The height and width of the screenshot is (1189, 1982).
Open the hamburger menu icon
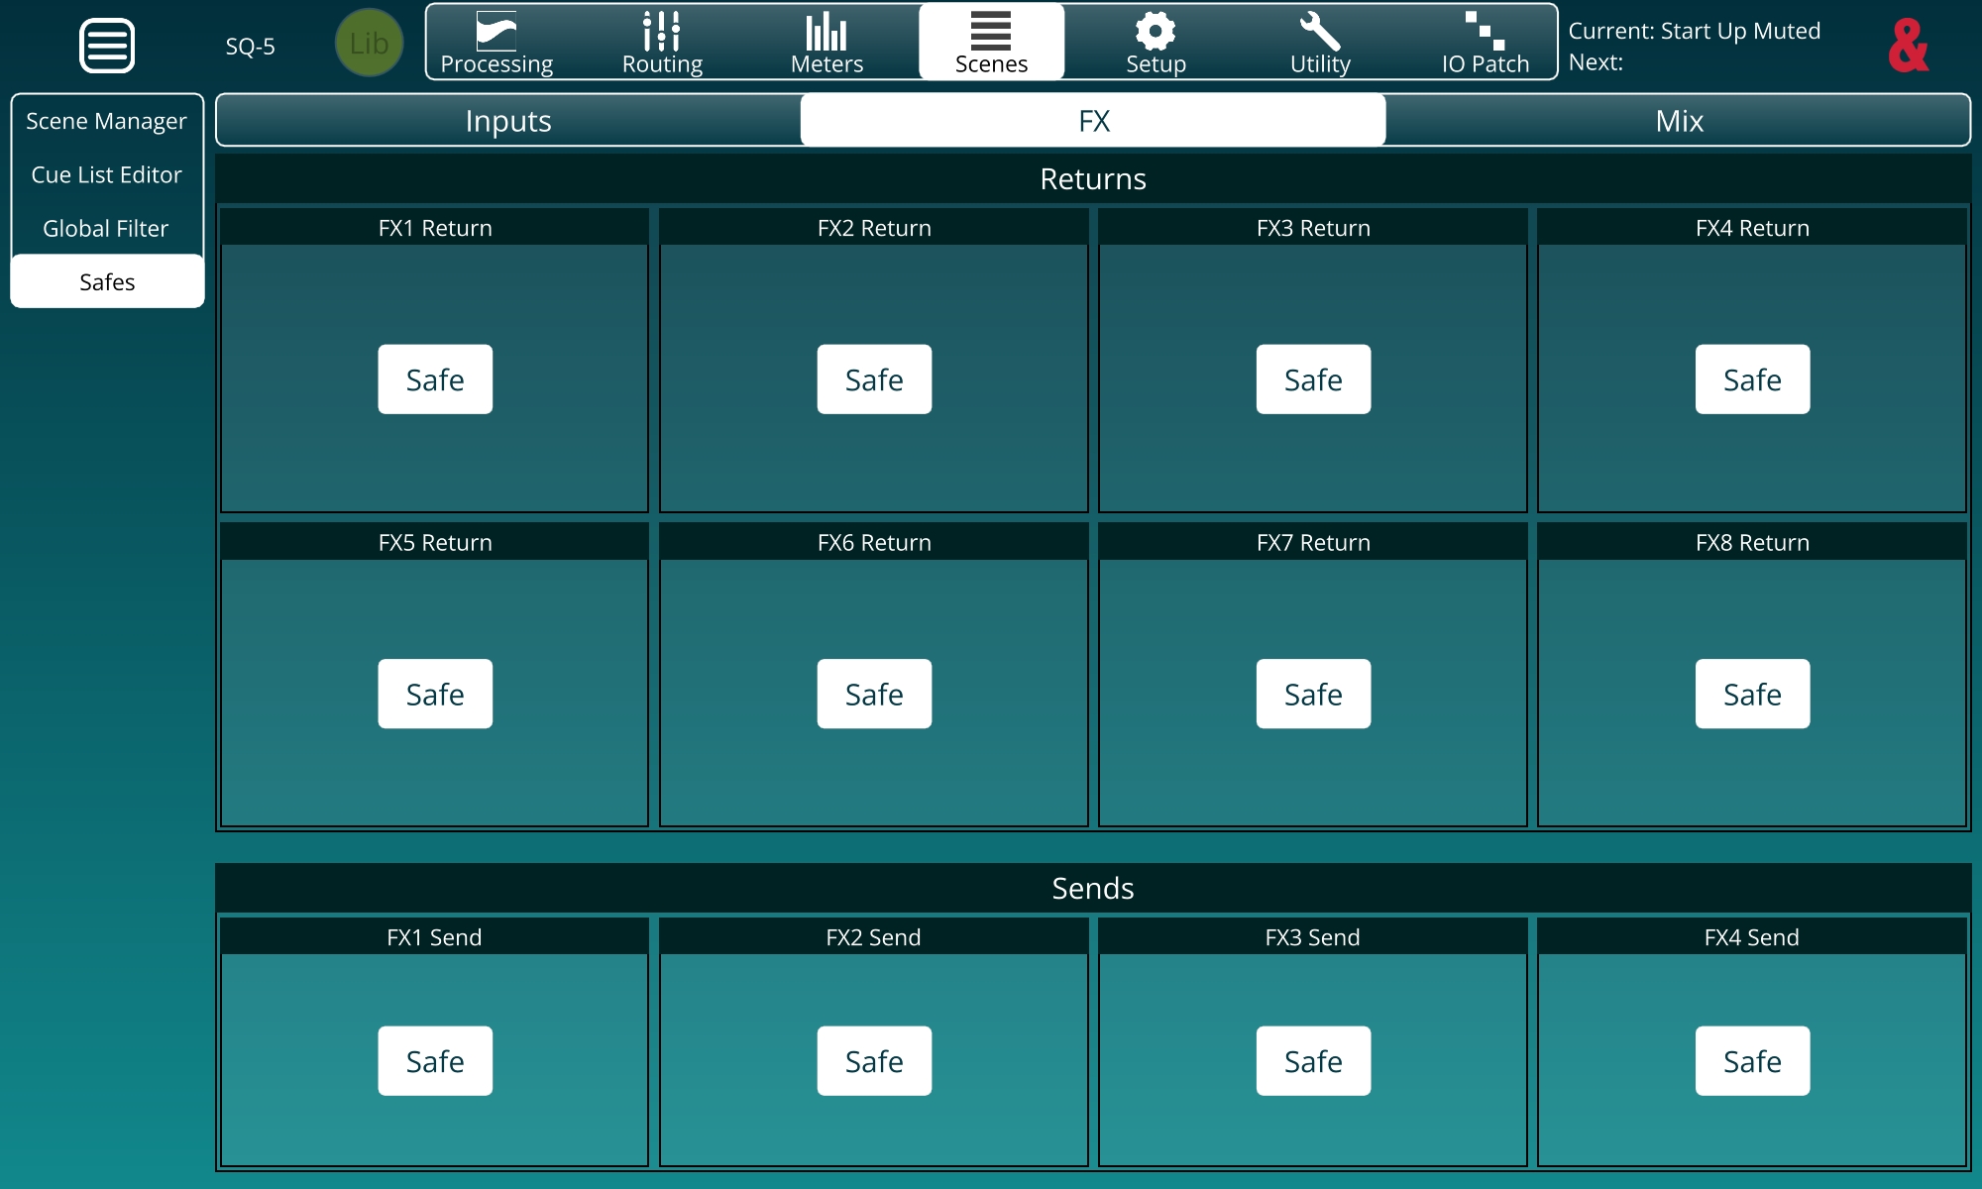point(107,45)
